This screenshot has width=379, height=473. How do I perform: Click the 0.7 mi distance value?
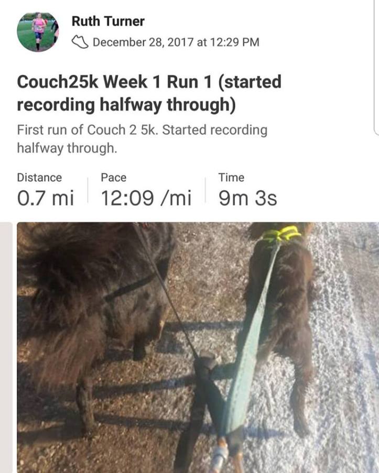45,198
